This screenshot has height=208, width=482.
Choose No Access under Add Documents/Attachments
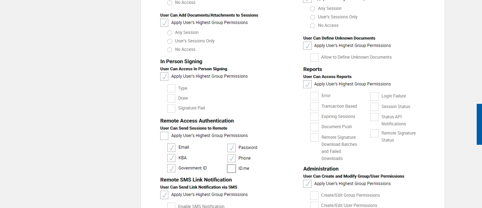[x=170, y=50]
